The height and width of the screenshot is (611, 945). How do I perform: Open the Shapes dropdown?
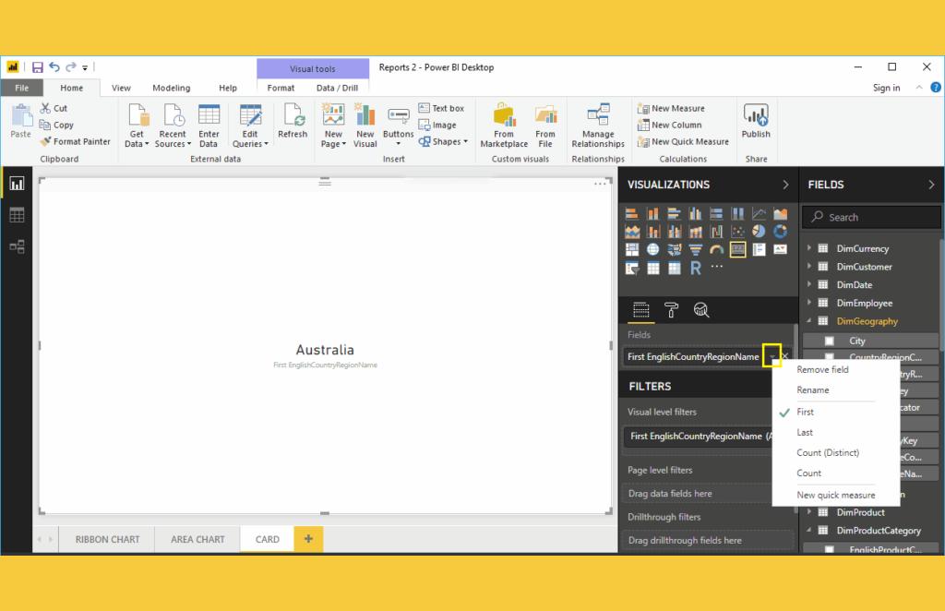click(x=444, y=141)
